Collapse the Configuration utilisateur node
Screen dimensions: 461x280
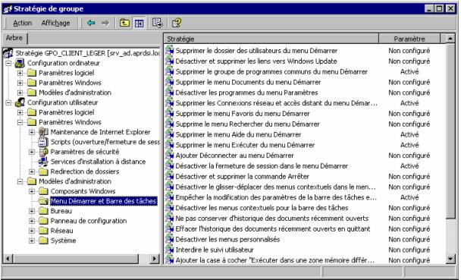[x=9, y=102]
